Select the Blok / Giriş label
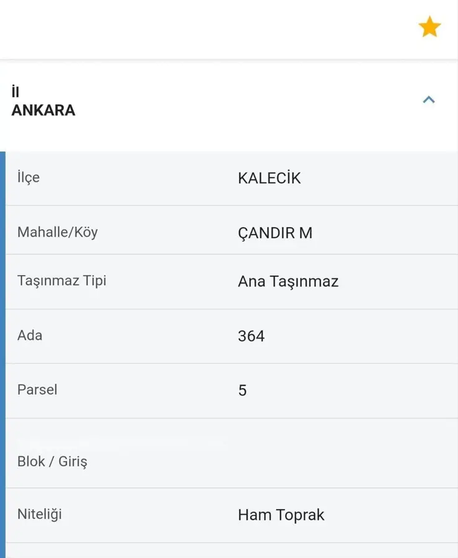This screenshot has height=558, width=458. (52, 462)
